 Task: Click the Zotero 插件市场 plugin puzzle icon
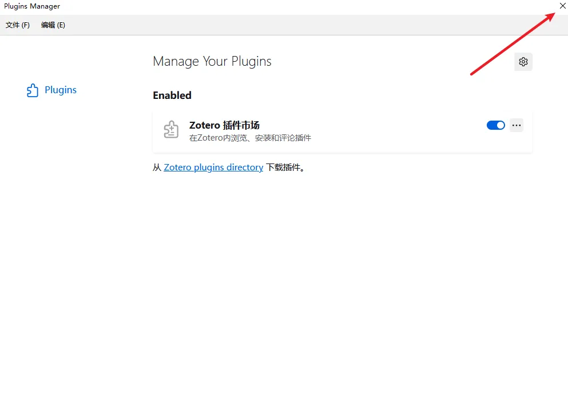[x=171, y=130]
